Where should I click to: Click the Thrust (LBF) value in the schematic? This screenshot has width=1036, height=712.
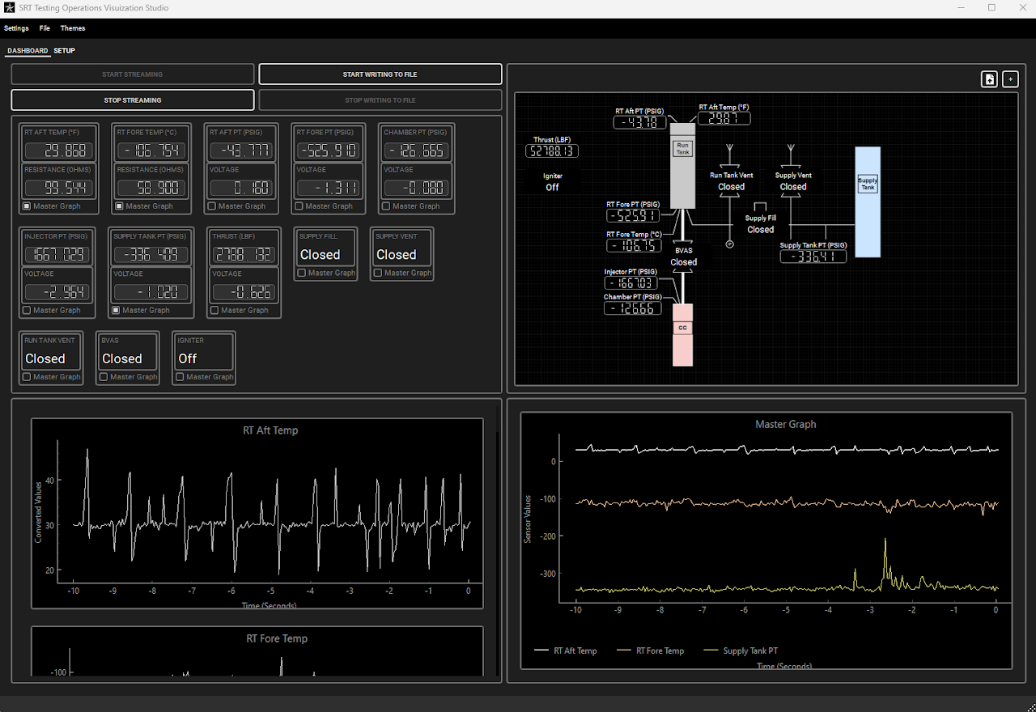[x=552, y=151]
